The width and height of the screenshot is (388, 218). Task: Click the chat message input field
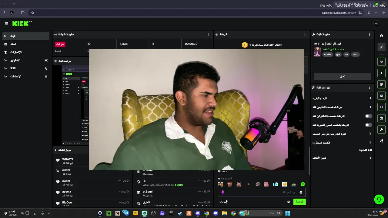click(262, 192)
